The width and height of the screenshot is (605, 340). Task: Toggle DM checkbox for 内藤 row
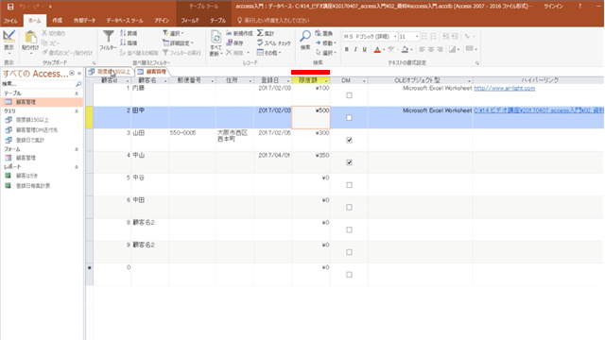tap(349, 95)
